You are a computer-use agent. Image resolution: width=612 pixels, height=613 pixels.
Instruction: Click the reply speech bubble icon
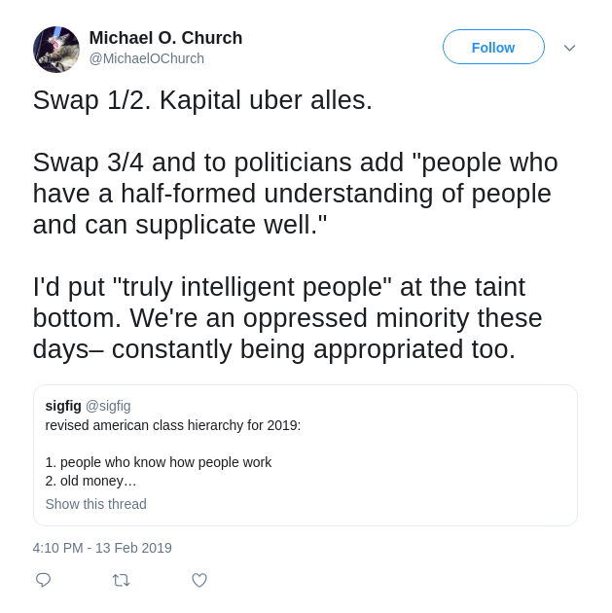[x=43, y=580]
